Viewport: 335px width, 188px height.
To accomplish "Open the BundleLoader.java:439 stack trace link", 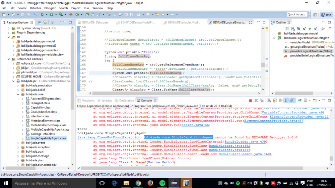I will pos(245,142).
